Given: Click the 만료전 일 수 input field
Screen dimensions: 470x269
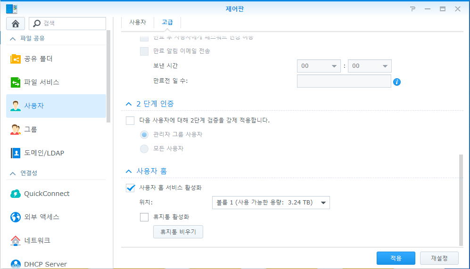Looking at the screenshot, I should tap(344, 81).
